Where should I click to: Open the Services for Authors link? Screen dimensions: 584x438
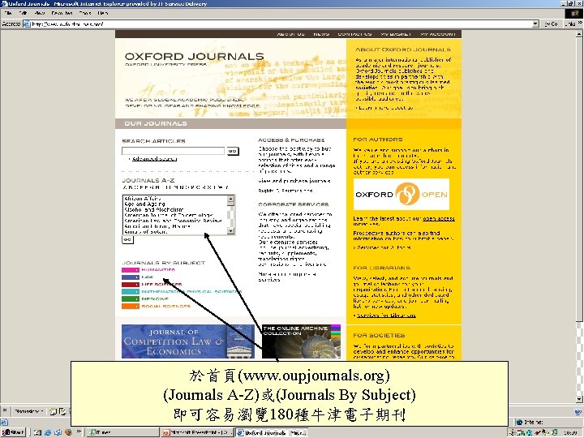pos(384,247)
